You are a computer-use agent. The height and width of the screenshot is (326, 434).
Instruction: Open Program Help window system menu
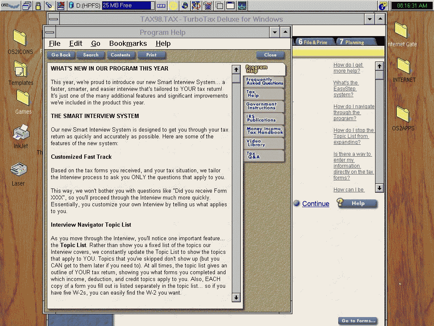[50, 32]
